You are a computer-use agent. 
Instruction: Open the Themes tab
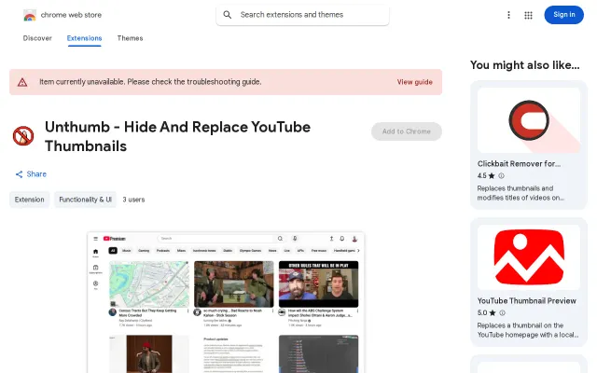click(130, 38)
